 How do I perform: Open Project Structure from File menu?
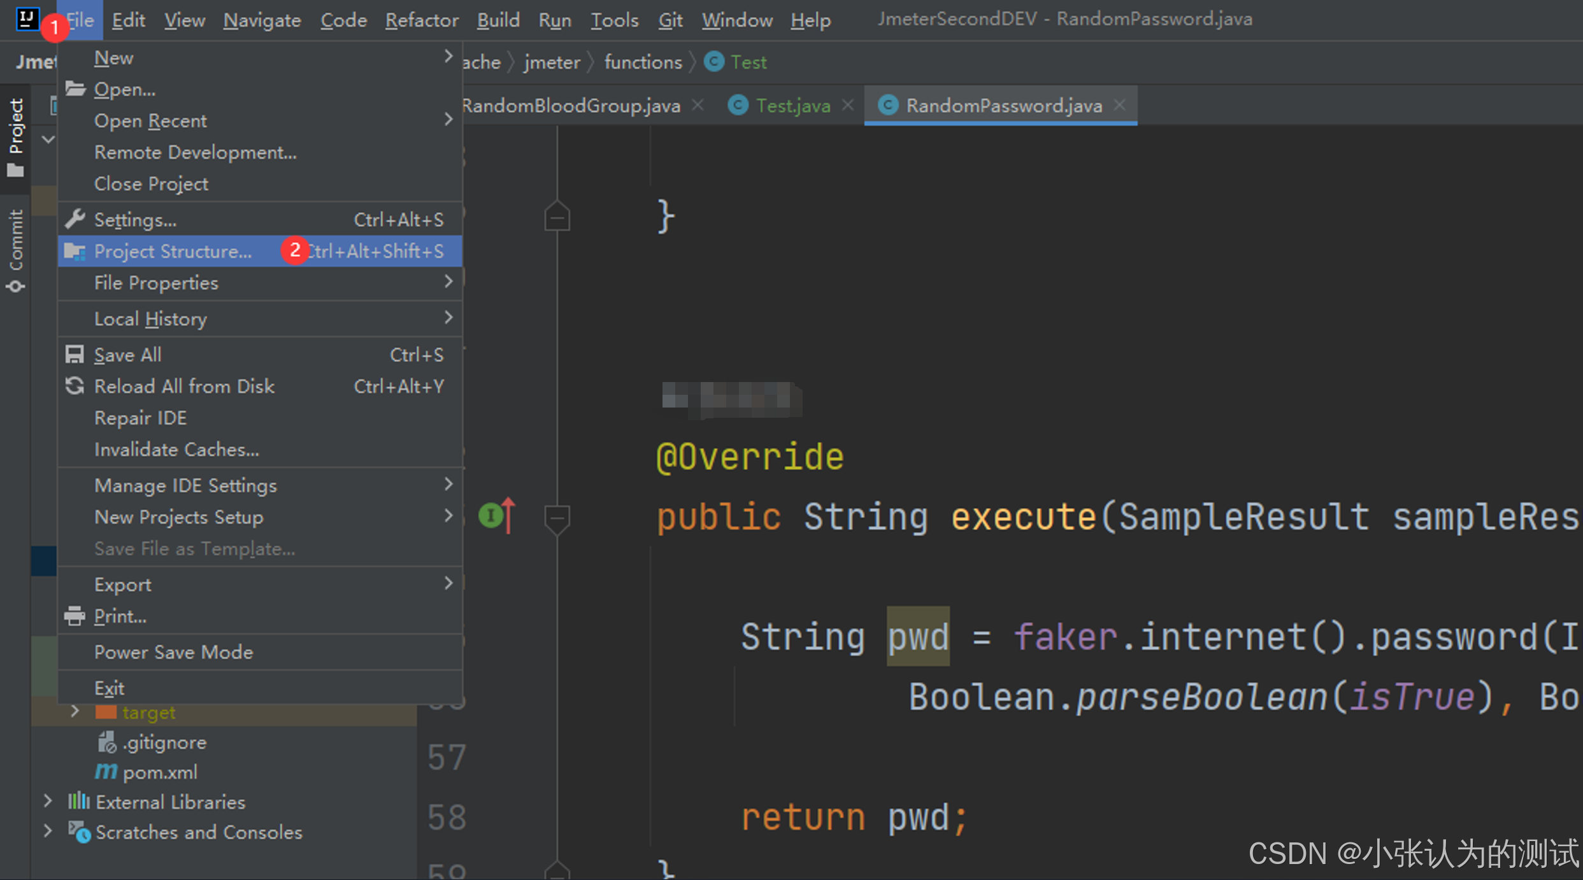pos(173,252)
